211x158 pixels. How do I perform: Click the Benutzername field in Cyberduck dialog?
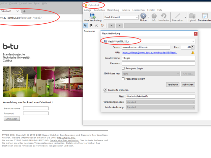pos(158,58)
